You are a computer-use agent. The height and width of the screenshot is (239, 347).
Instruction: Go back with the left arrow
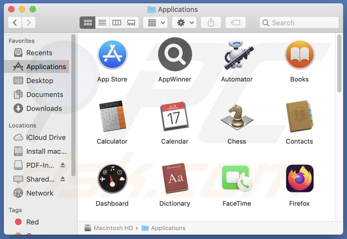pyautogui.click(x=15, y=22)
